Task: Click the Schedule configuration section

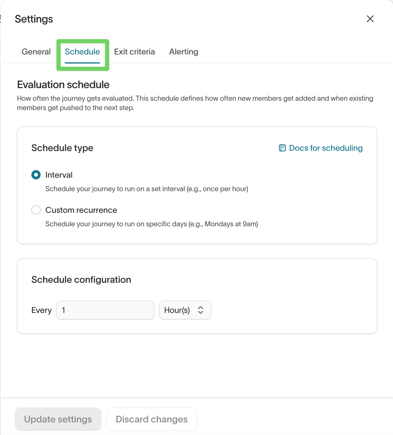Action: 81,280
